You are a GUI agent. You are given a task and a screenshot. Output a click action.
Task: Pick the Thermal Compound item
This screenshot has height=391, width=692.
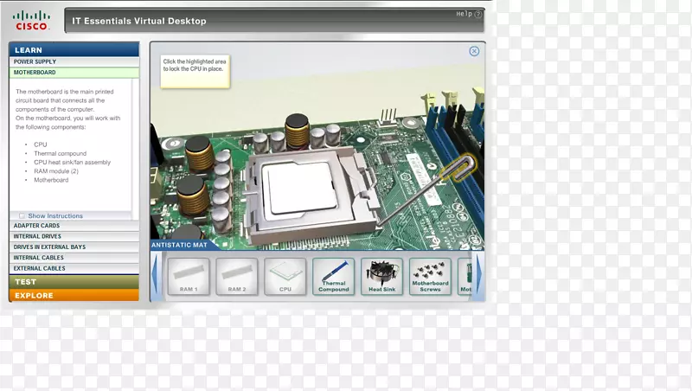[x=334, y=276]
